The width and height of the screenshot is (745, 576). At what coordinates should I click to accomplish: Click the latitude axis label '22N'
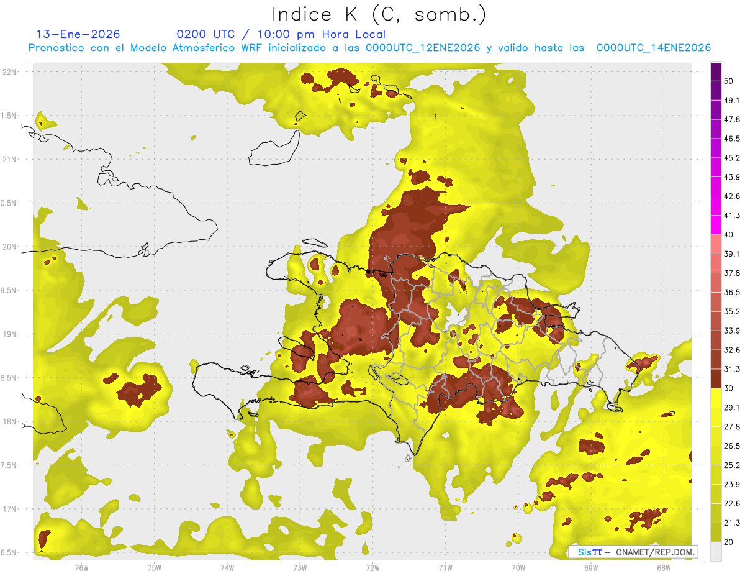click(9, 71)
